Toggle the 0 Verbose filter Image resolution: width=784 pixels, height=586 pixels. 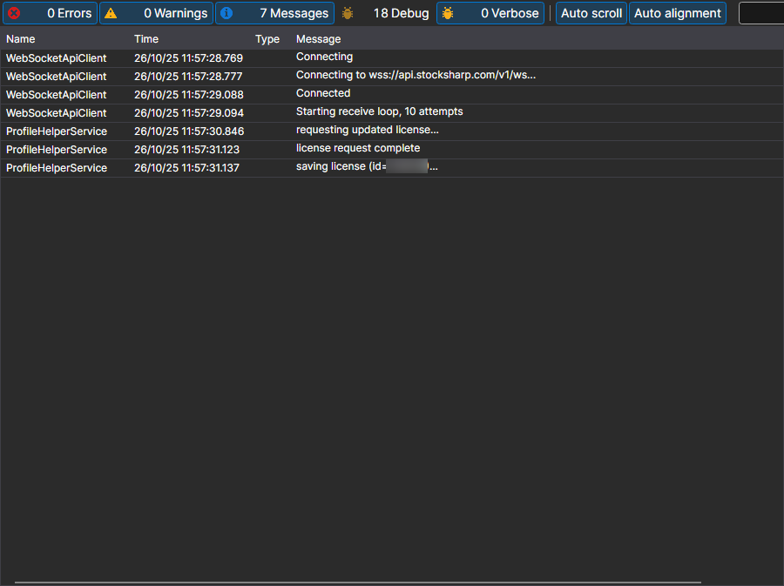(x=490, y=13)
